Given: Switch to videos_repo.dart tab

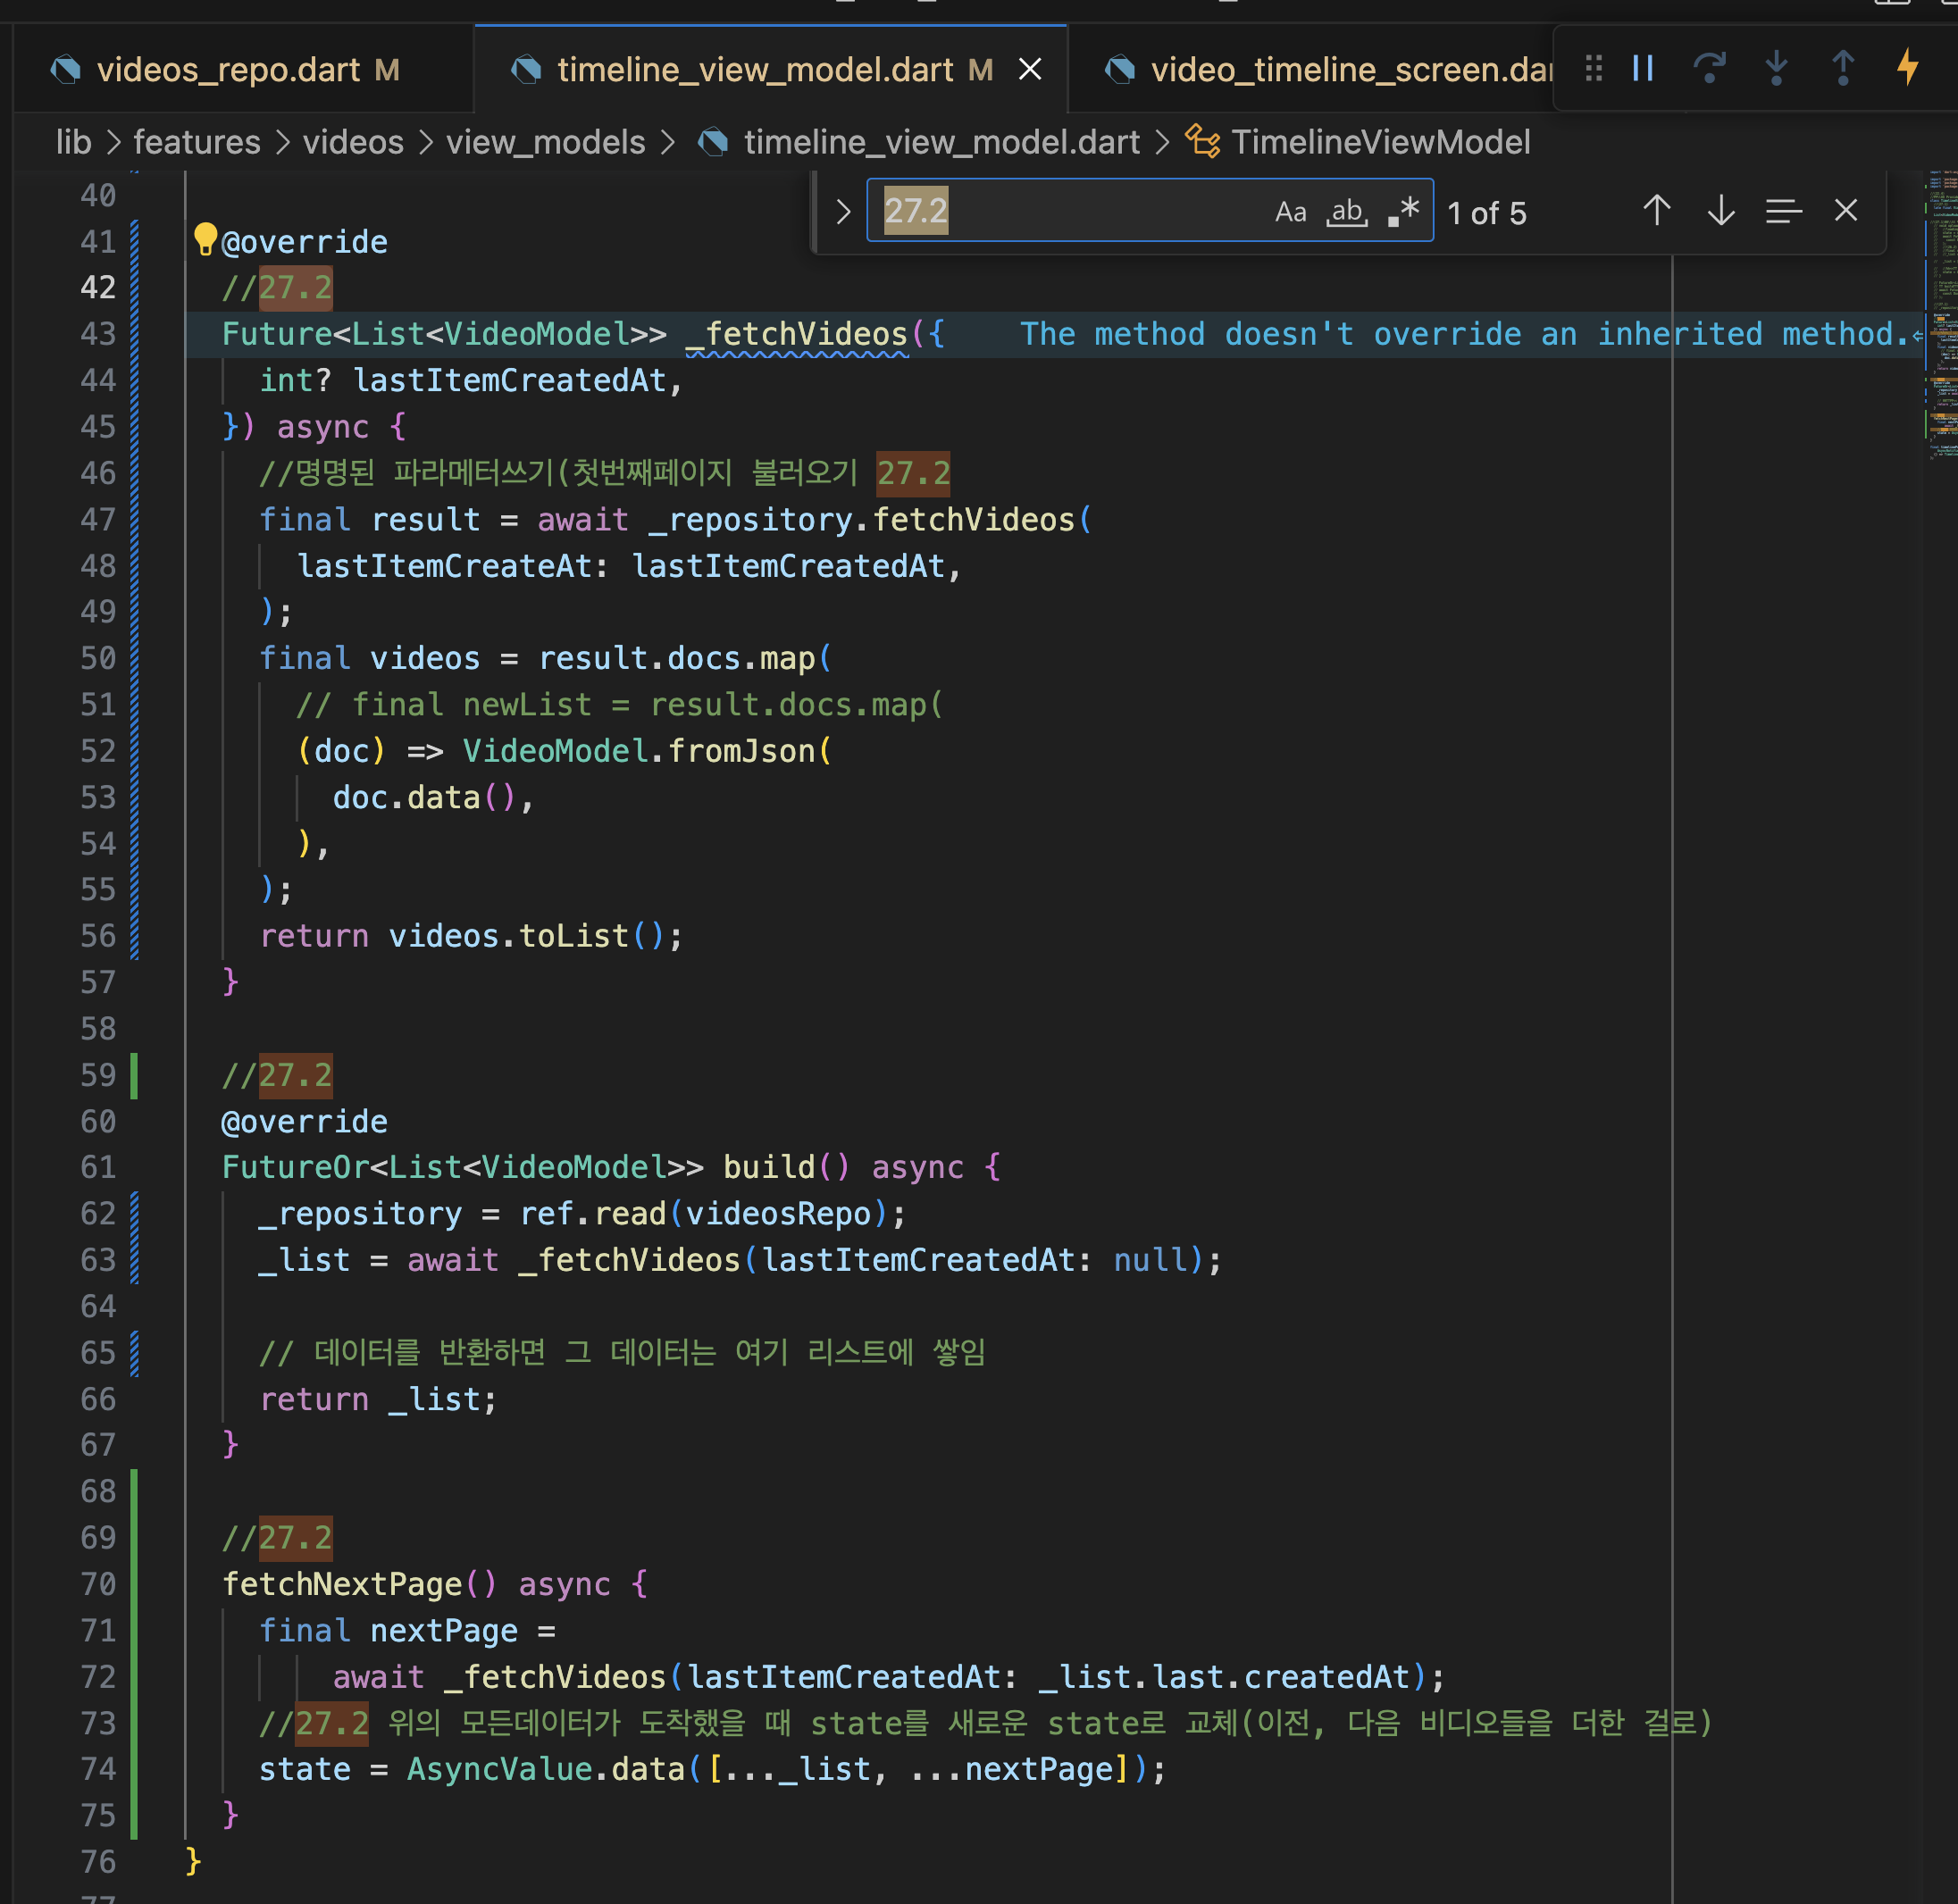Looking at the screenshot, I should pos(228,70).
